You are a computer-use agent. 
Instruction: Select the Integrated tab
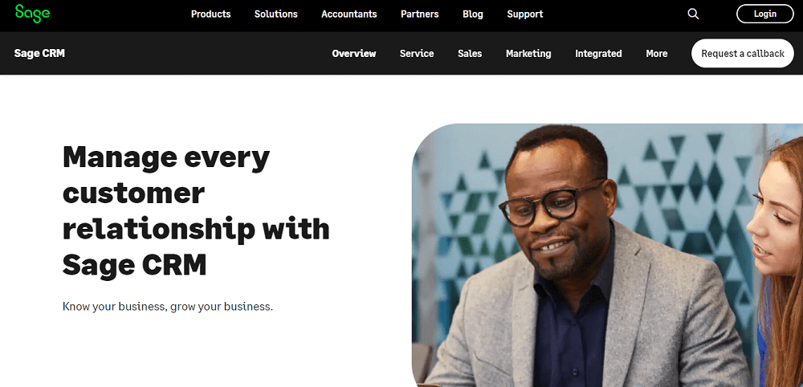598,53
